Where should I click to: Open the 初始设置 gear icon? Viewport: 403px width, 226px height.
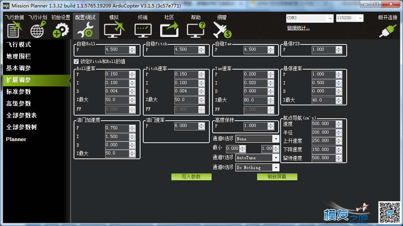click(61, 30)
